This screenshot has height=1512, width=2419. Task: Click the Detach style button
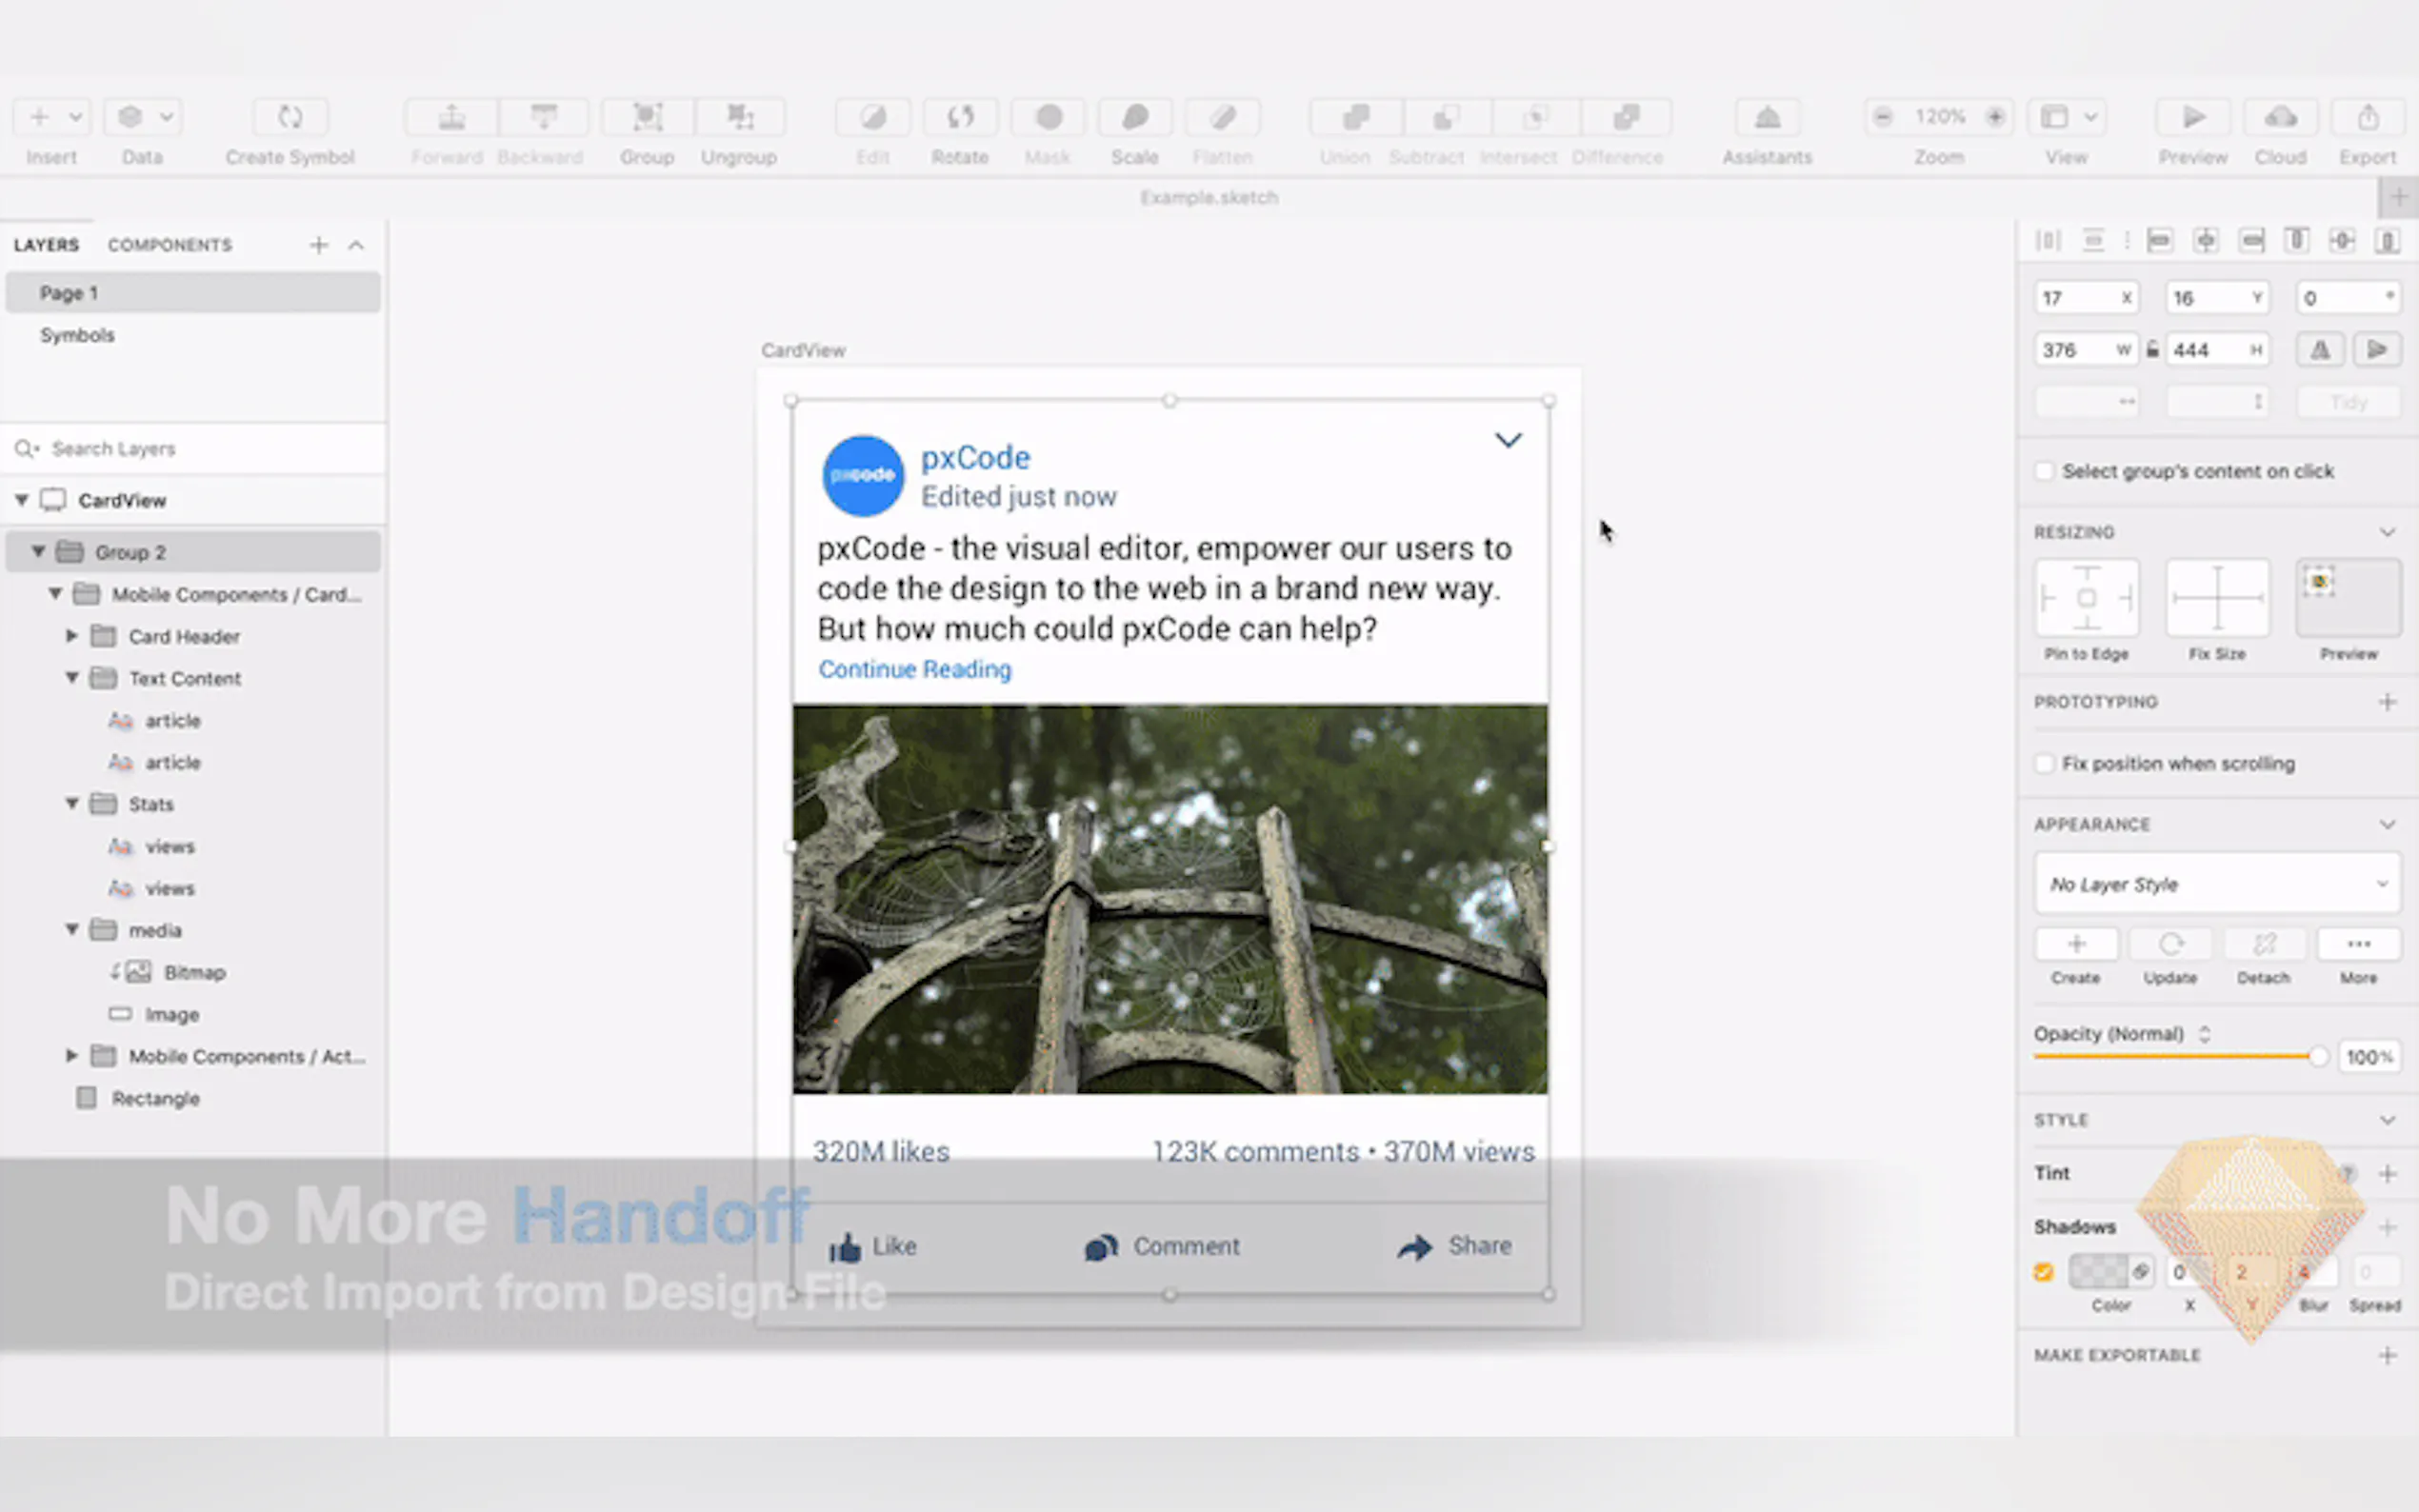pyautogui.click(x=2264, y=945)
